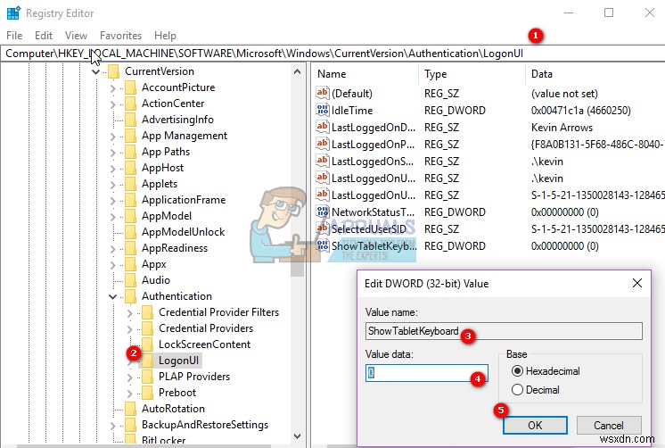Expand the ActionCenter tree node
The width and height of the screenshot is (665, 448).
[112, 104]
